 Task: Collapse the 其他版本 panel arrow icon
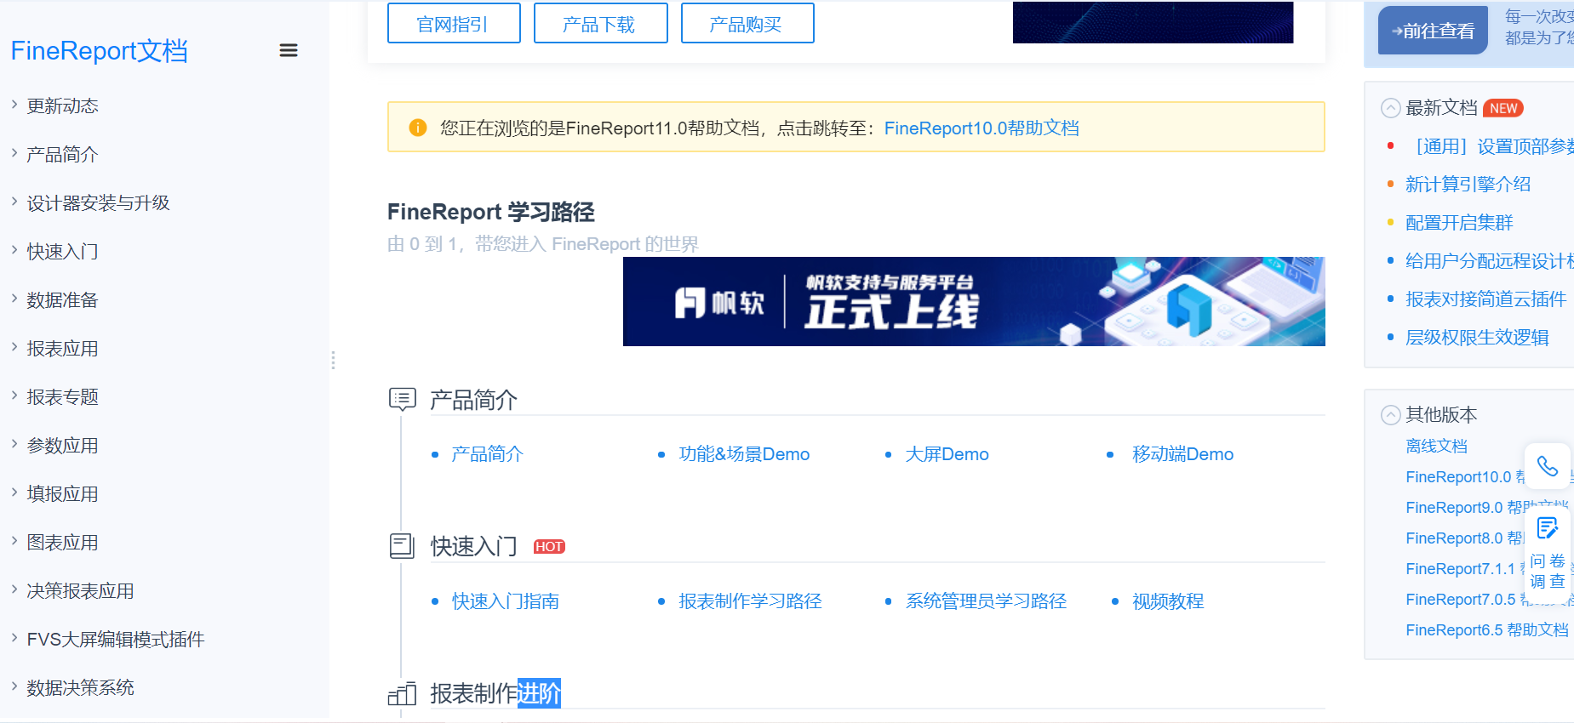pos(1390,415)
